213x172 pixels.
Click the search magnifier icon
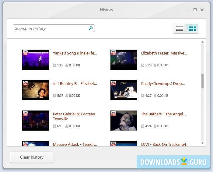[90, 28]
